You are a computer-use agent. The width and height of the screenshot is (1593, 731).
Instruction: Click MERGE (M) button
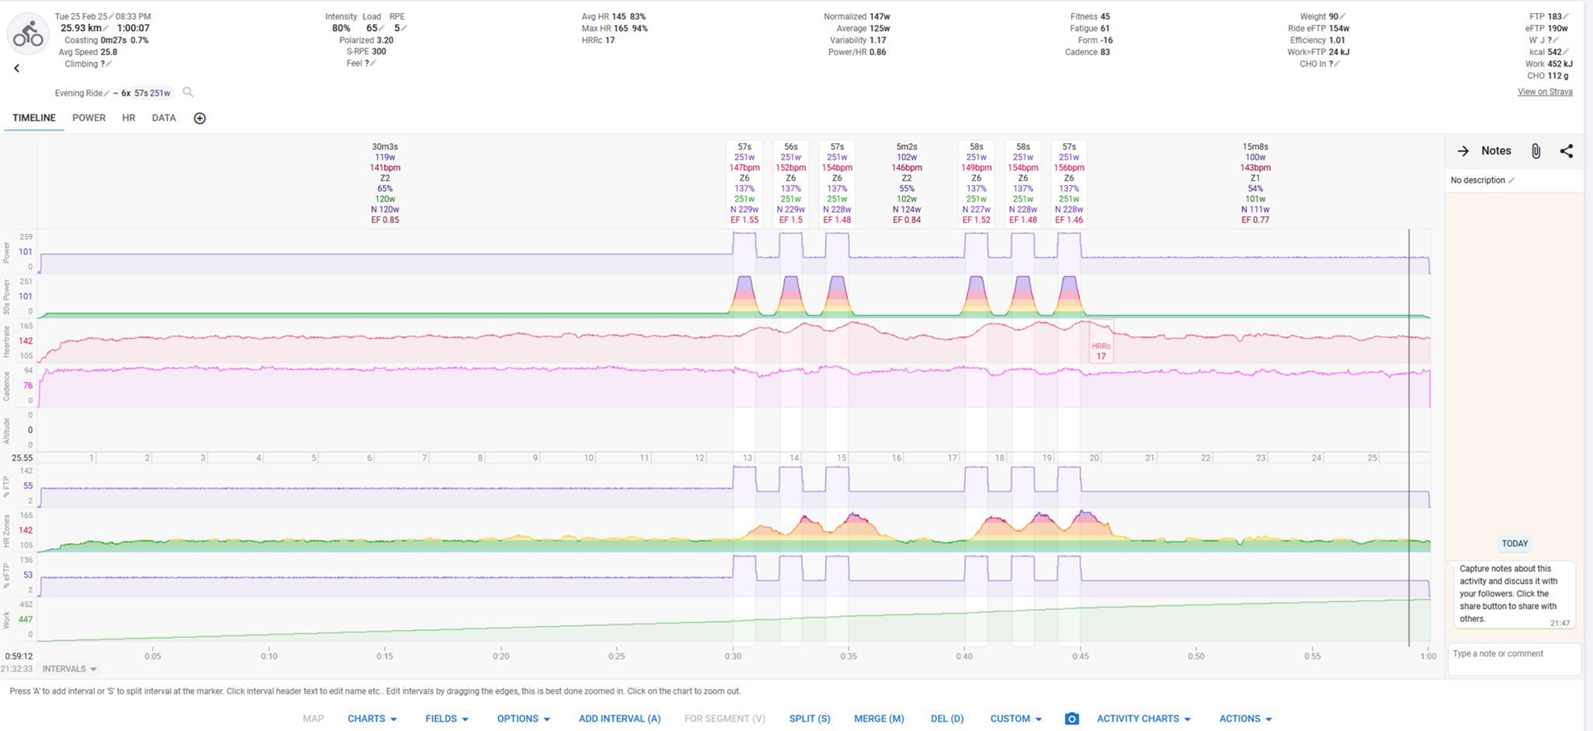point(879,719)
